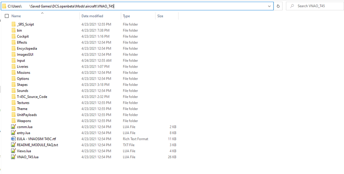Select the Effects folder icon
This screenshot has height=174, width=344.
[x=13, y=42]
